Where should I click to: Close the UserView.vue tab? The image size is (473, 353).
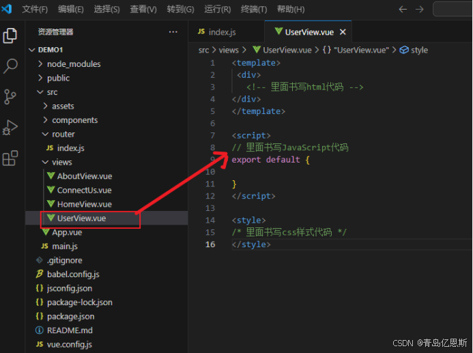[x=343, y=32]
